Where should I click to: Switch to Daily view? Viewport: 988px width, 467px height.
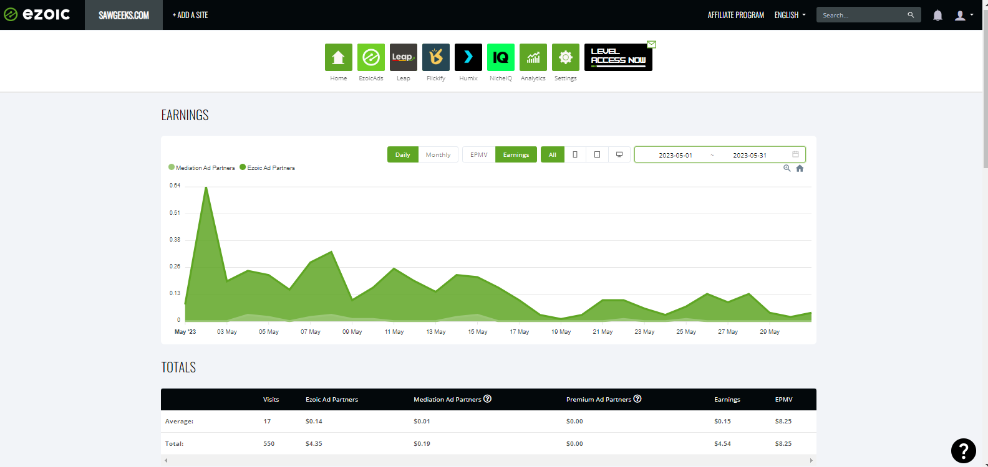point(403,154)
